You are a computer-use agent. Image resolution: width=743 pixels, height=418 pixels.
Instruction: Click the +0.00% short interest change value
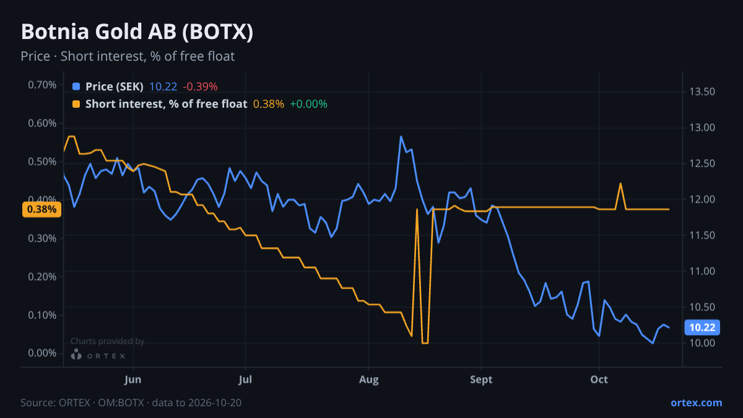coord(308,104)
